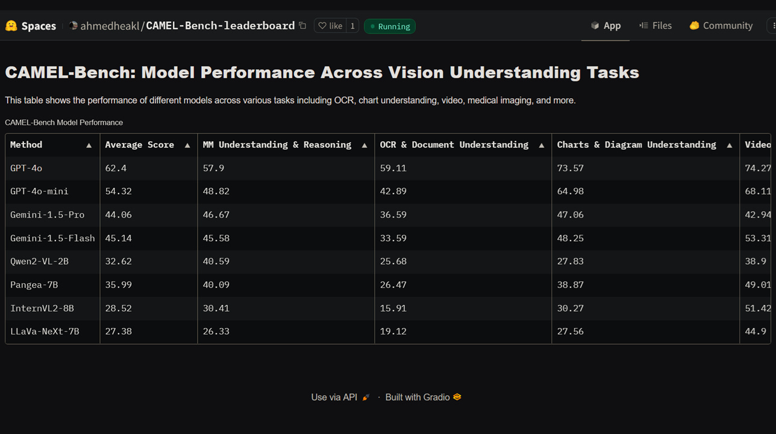Click the average score cell 62.4
Screen dimensions: 776x434
pyautogui.click(x=149, y=168)
